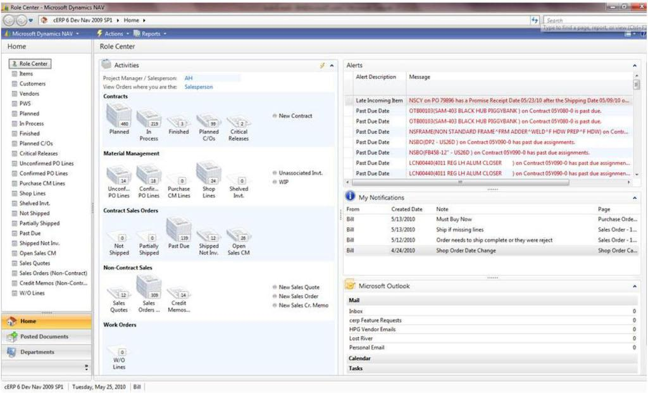Open the Purchase CM Lines cue

[x=178, y=186]
